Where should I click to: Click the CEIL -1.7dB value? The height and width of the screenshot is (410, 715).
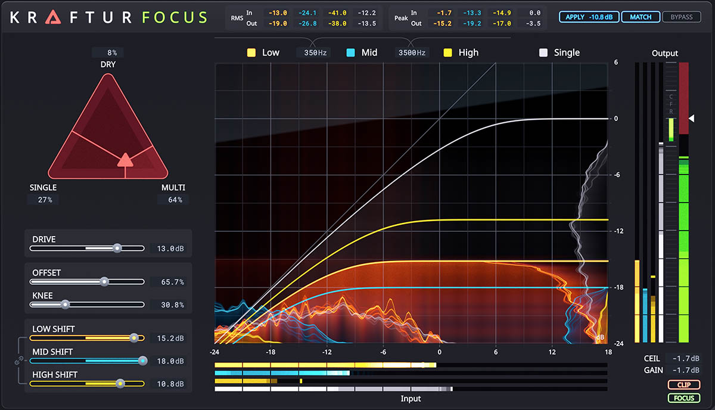tap(685, 359)
